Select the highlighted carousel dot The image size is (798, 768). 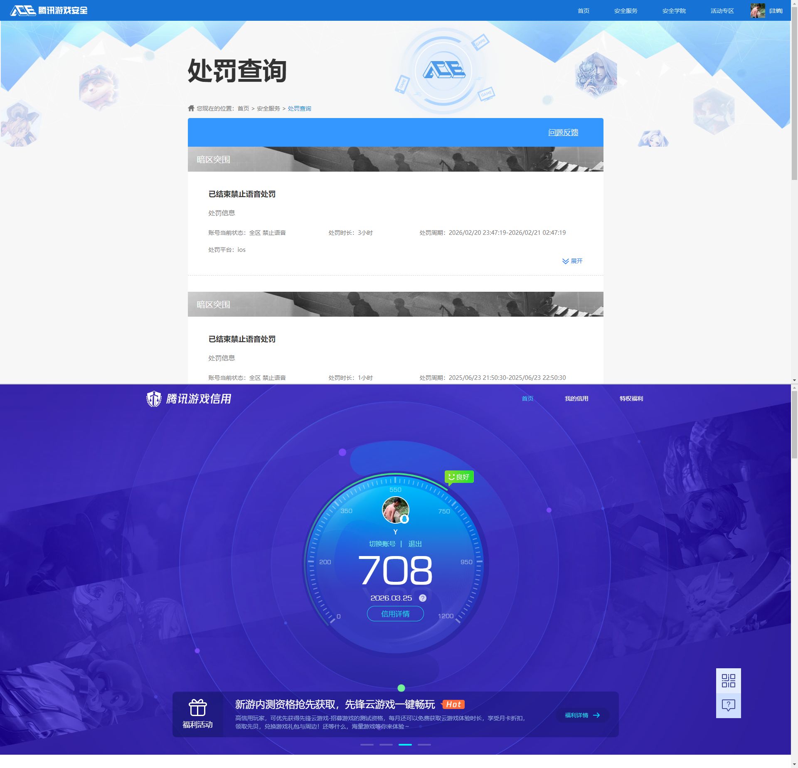pyautogui.click(x=405, y=745)
